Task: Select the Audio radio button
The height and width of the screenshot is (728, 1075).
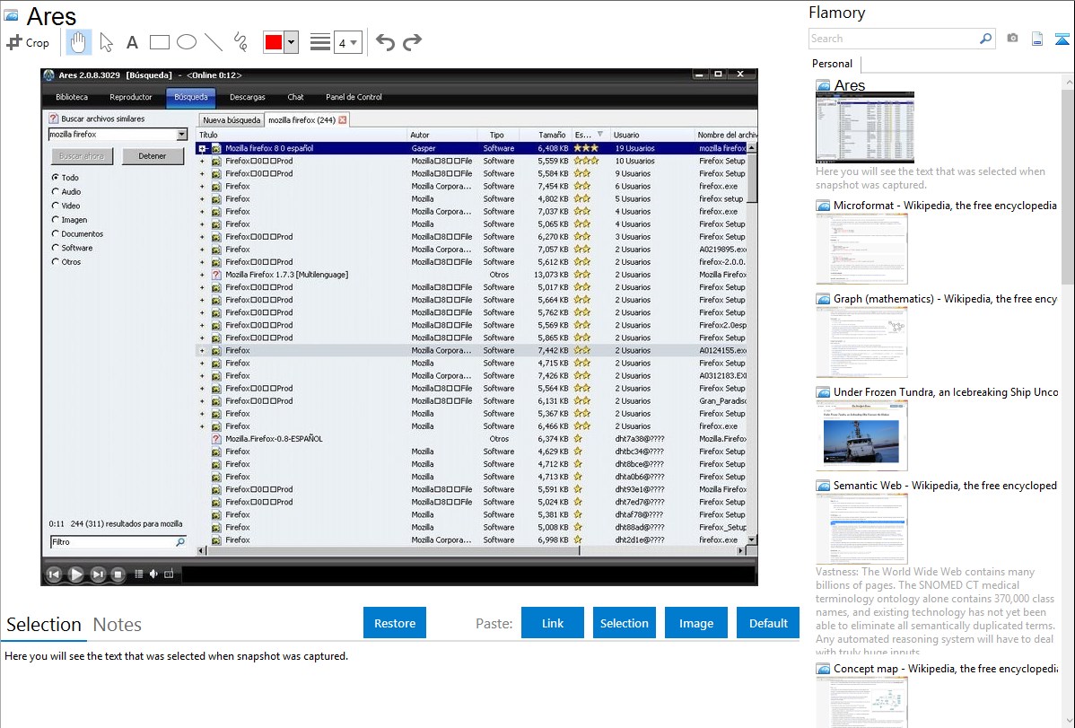Action: (56, 191)
